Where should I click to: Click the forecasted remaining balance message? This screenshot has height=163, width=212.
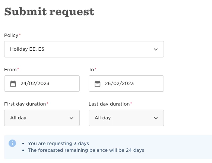point(86,150)
